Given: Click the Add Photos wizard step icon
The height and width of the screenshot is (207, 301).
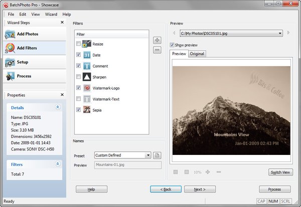Looking at the screenshot, I should (x=9, y=35).
